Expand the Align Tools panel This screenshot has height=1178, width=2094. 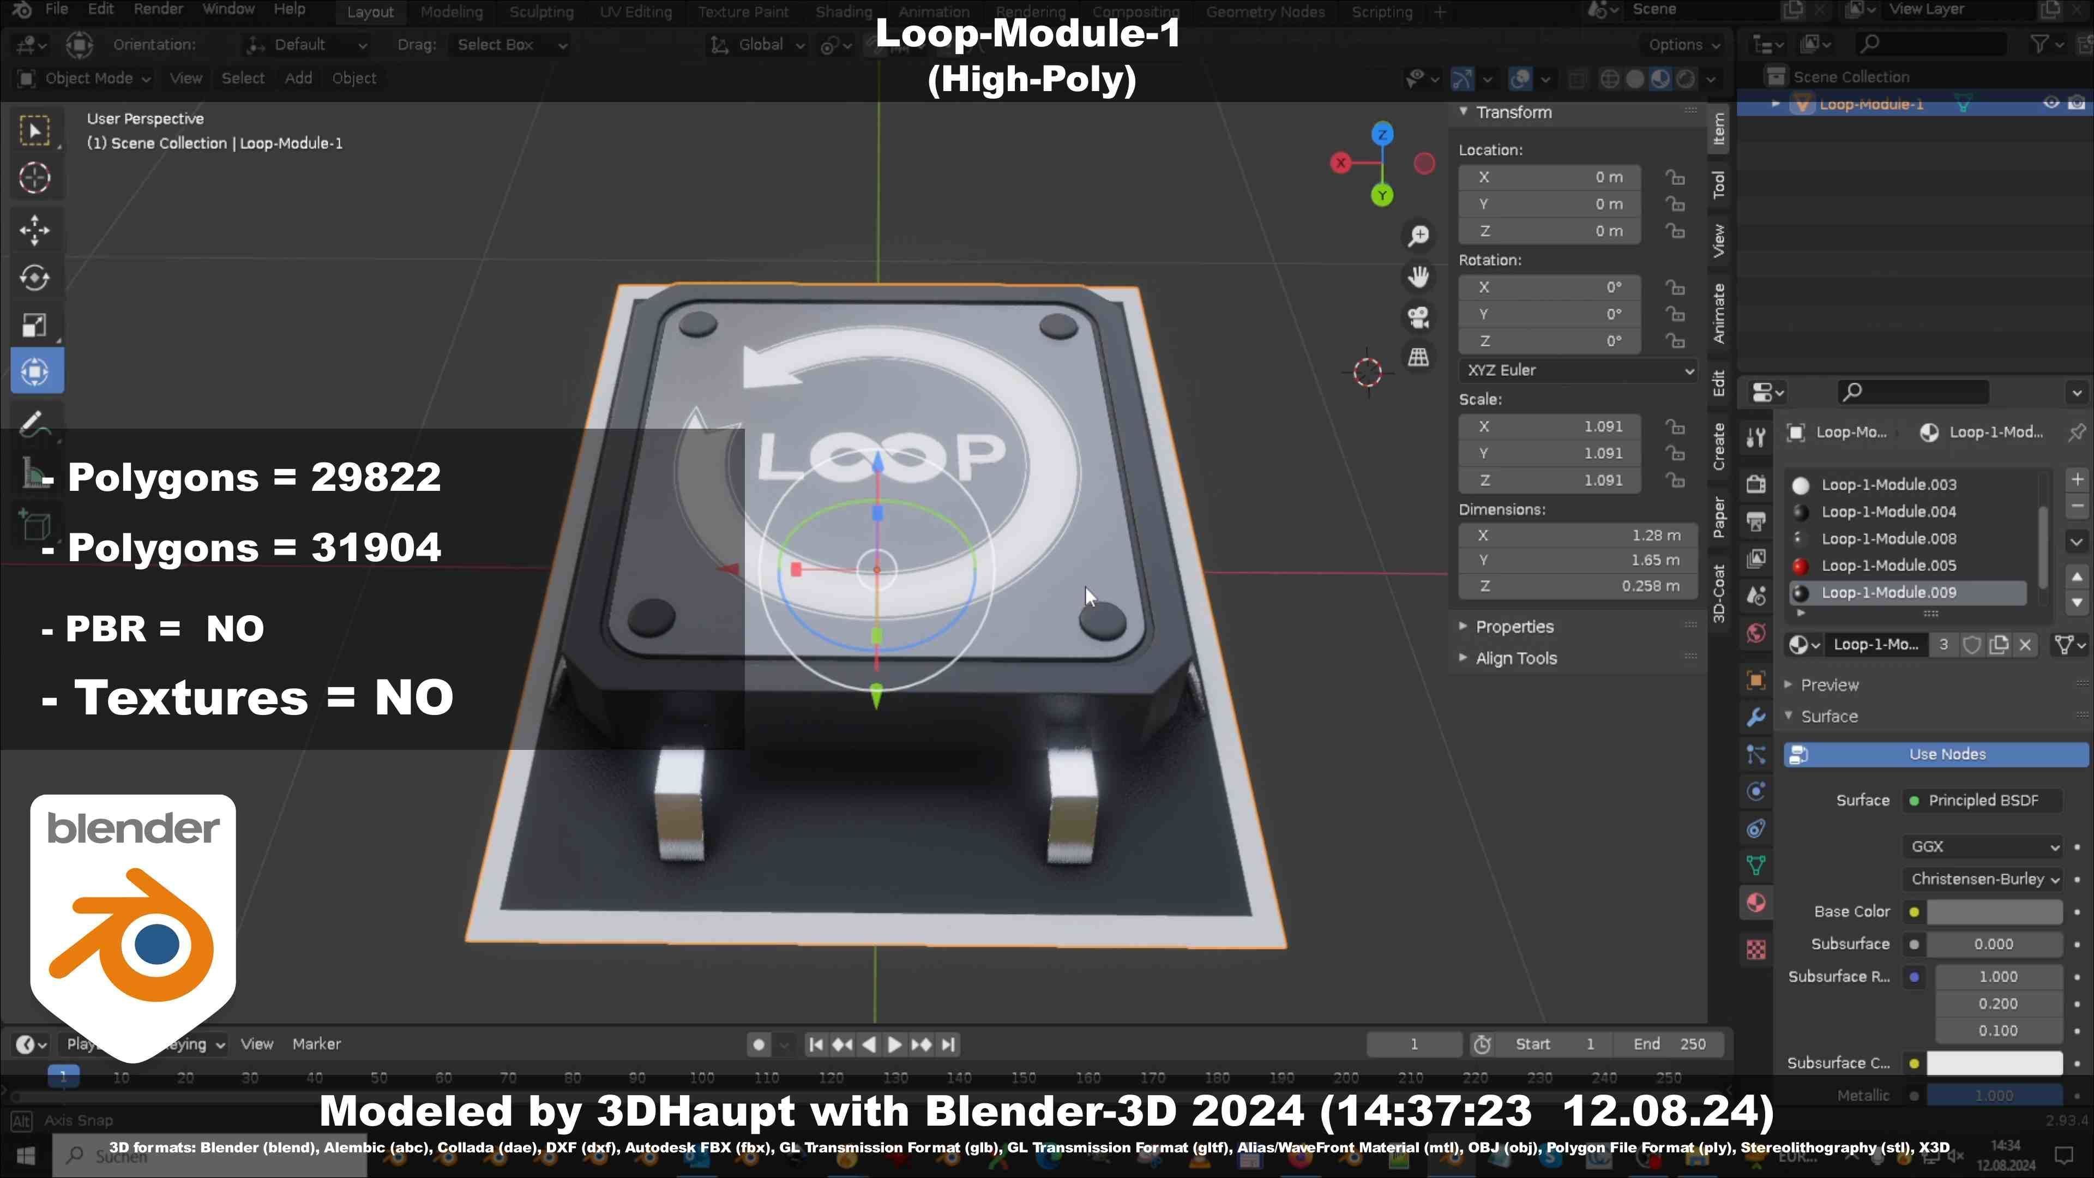point(1516,658)
